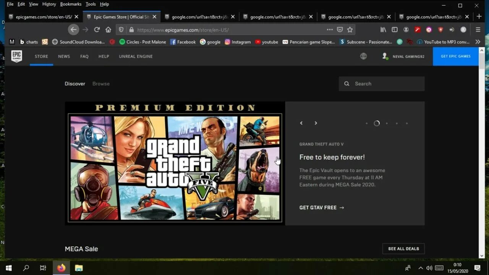Select the Discover tab
Image resolution: width=489 pixels, height=275 pixels.
(75, 84)
